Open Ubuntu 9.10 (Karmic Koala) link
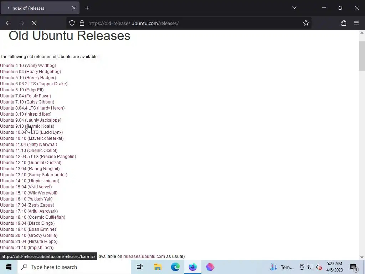365x274 pixels. coord(27,126)
